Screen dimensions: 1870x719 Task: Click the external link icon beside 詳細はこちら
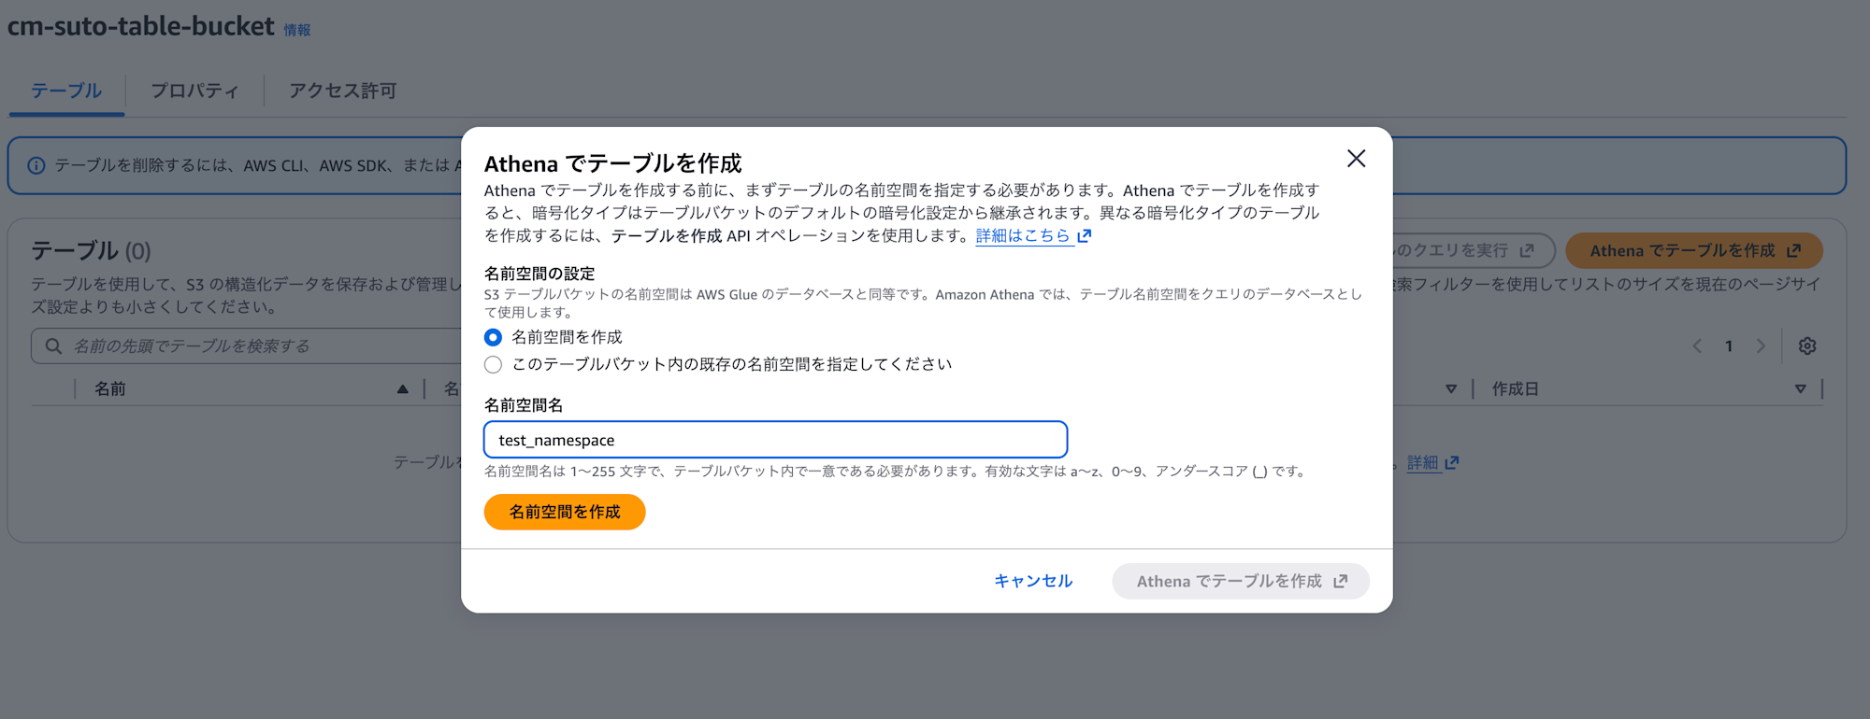tap(1085, 235)
